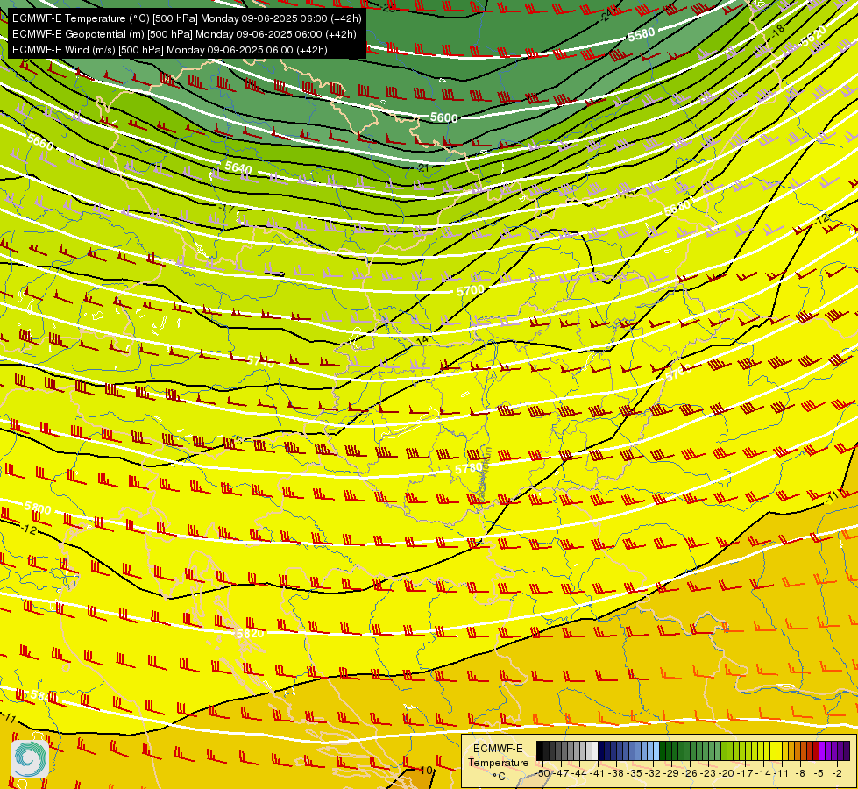Click the ECMWF-E Geopotential 500 hPa title line
Screen dimensions: 858x789
[x=184, y=34]
